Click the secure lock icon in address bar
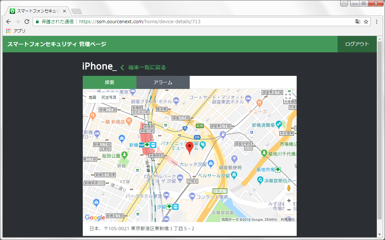The width and height of the screenshot is (385, 240). pos(37,22)
